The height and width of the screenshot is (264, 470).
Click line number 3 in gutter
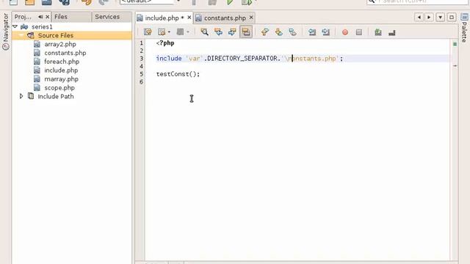coord(142,59)
